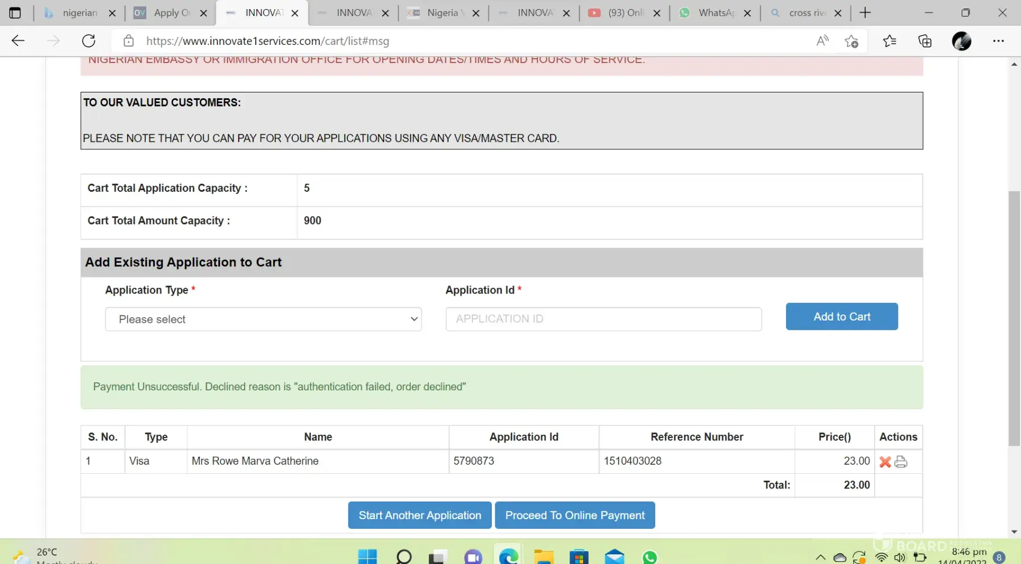This screenshot has height=564, width=1021.
Task: Open the Settings and more menu
Action: [x=998, y=41]
